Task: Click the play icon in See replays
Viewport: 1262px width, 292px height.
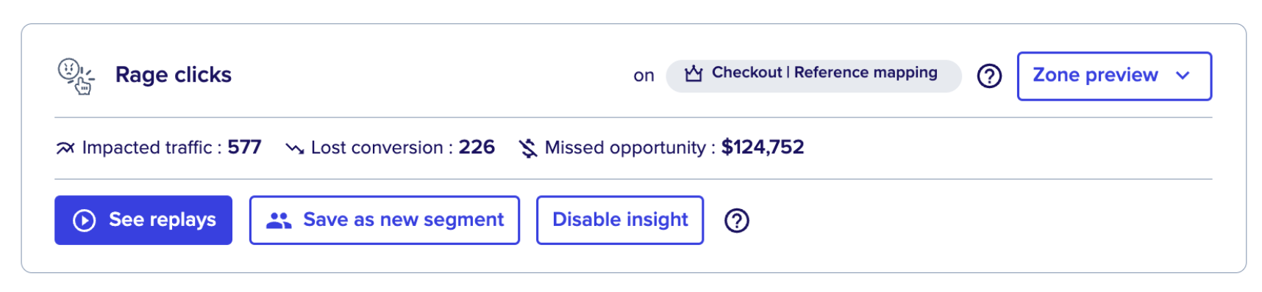Action: [85, 220]
